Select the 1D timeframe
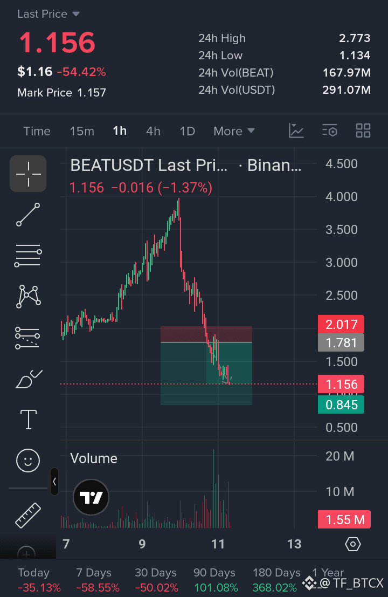 pos(187,131)
